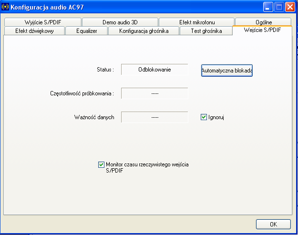Open the Wyjście S/PDIF tab
This screenshot has height=235, width=298.
click(x=43, y=22)
